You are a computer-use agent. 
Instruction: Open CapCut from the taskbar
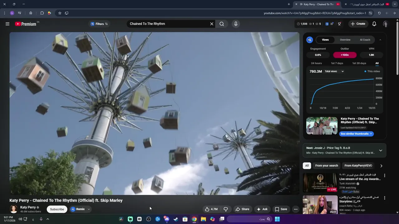139,219
